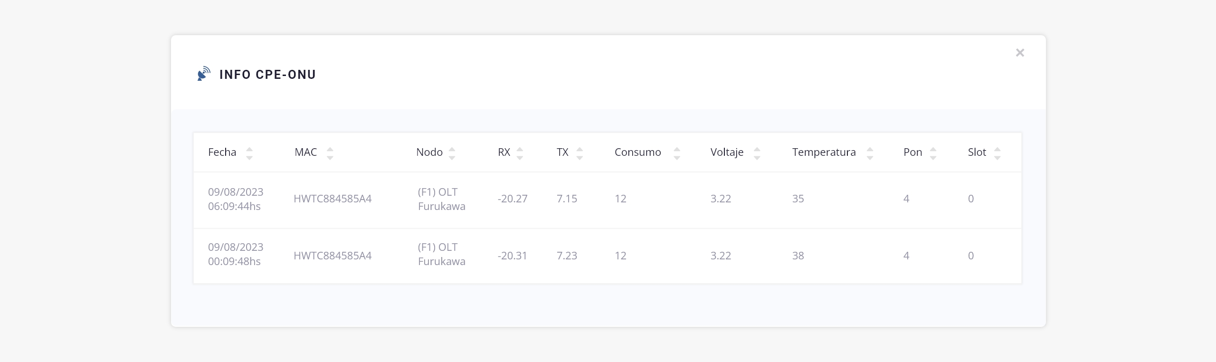Click the satellite dish icon in header
The image size is (1216, 362).
click(204, 74)
